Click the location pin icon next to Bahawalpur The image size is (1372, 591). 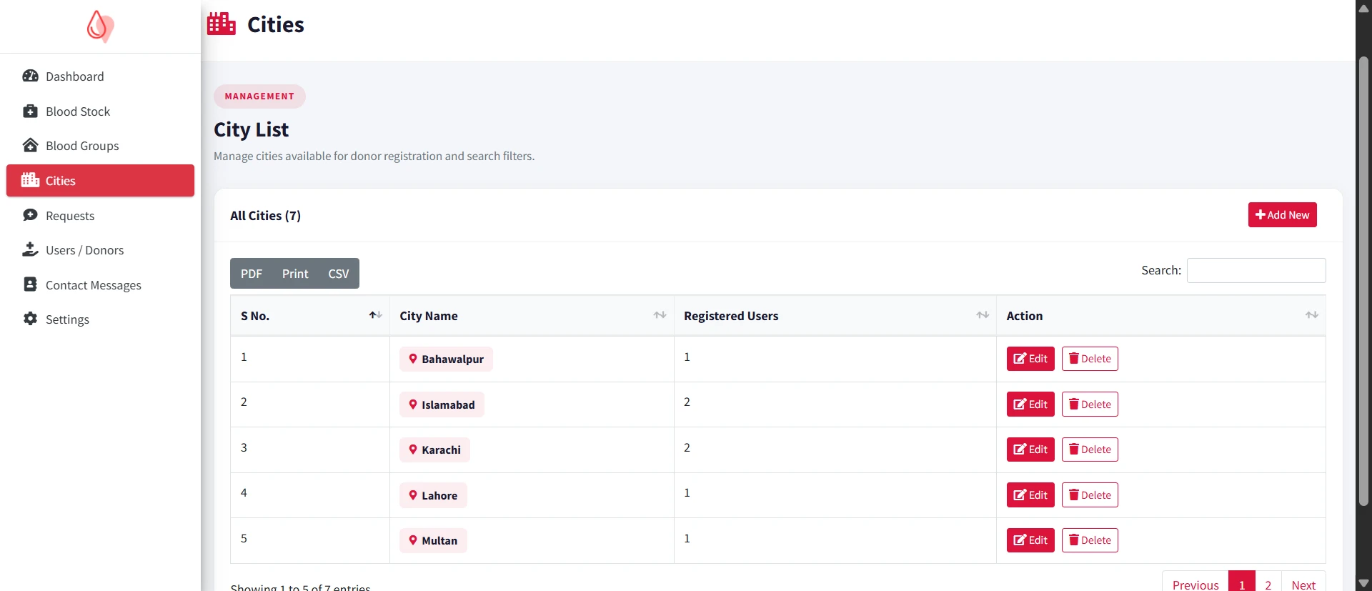[413, 359]
